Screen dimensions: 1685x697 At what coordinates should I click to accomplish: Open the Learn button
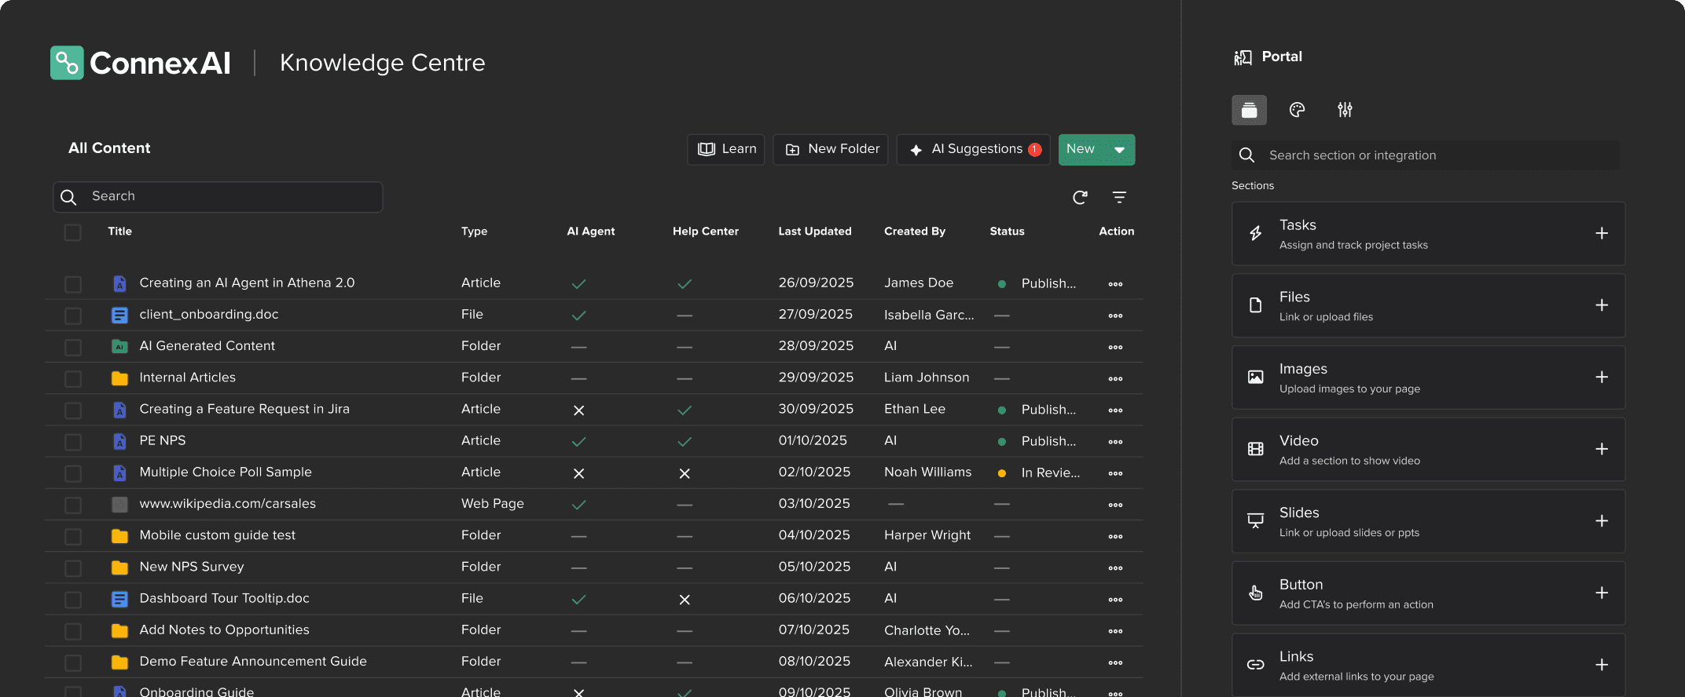point(726,149)
